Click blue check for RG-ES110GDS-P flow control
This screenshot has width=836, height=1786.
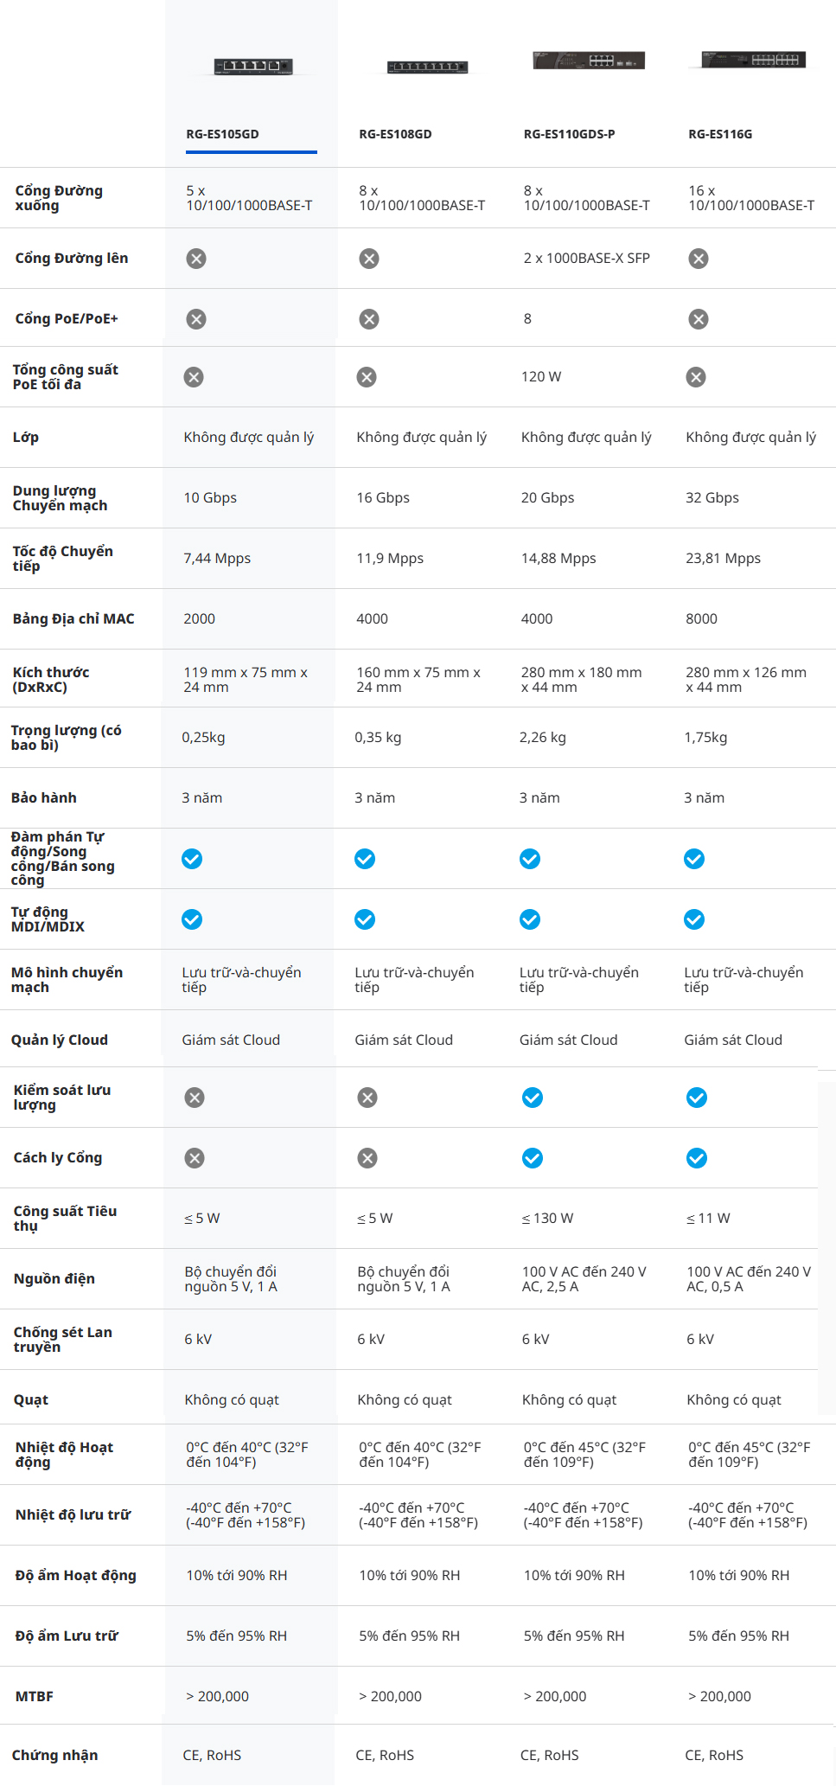click(x=533, y=1098)
